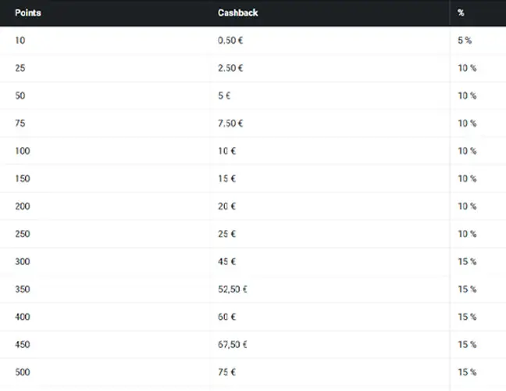Click the 300 points cell
This screenshot has width=506, height=391.
click(x=22, y=262)
